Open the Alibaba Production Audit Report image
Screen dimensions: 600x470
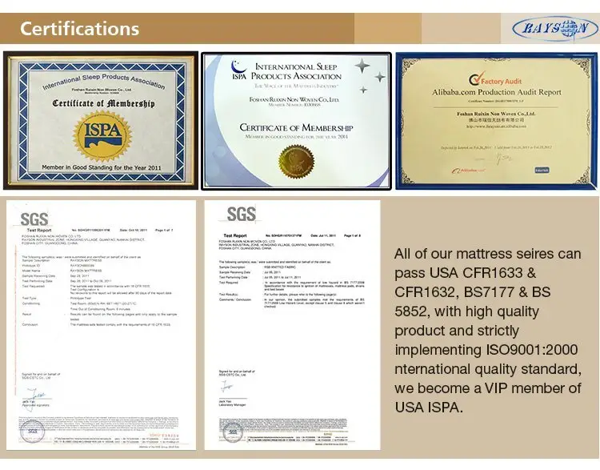pyautogui.click(x=496, y=120)
